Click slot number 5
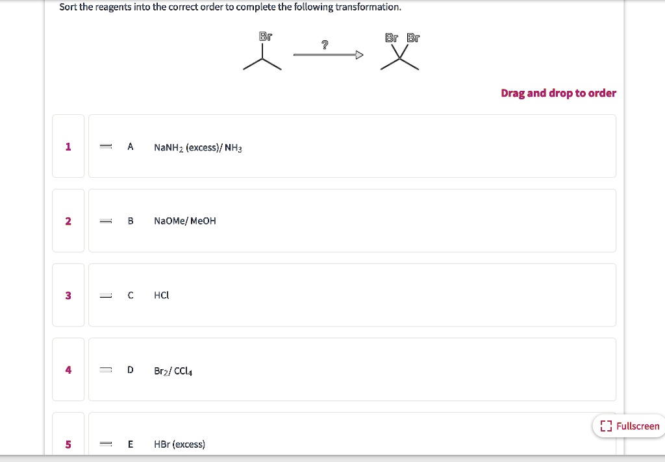The height and width of the screenshot is (462, 665). click(x=68, y=444)
